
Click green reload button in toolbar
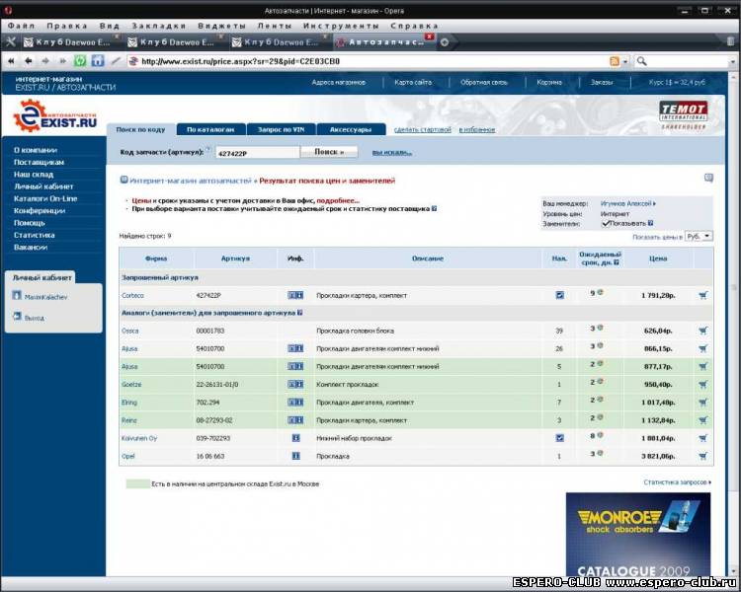(x=80, y=61)
